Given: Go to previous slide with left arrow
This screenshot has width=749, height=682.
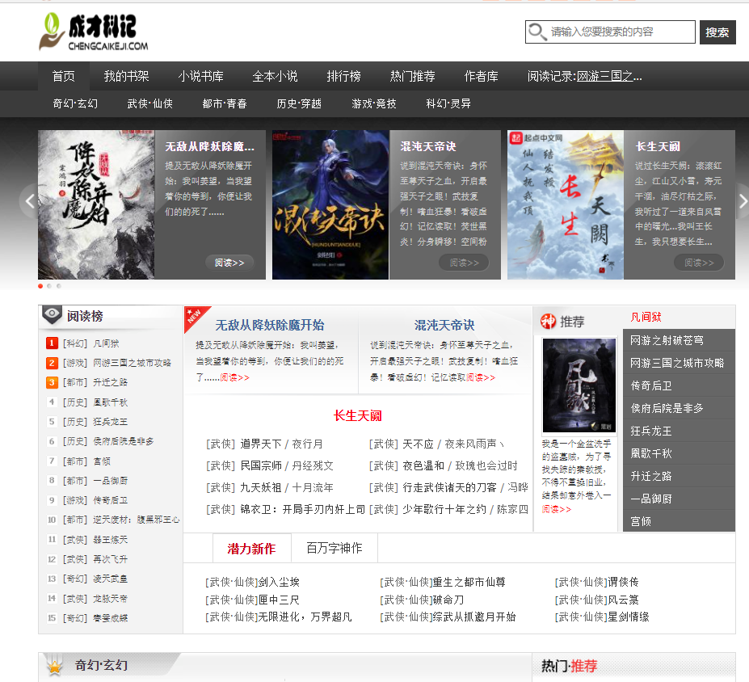Looking at the screenshot, I should tap(29, 201).
